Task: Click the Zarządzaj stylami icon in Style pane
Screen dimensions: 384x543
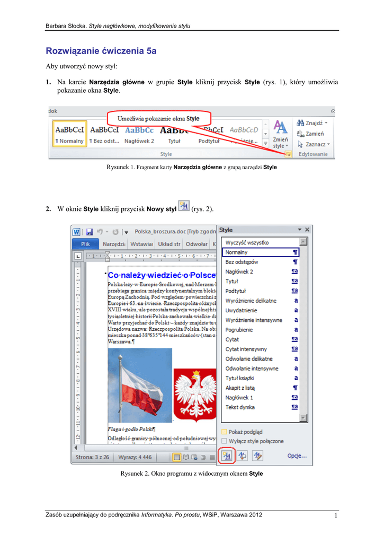Action: pos(258,455)
